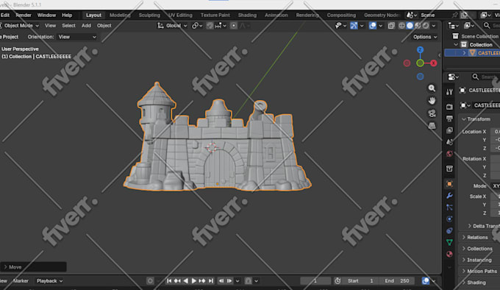
Task: Open the Object Mode dropdown
Action: (x=20, y=26)
